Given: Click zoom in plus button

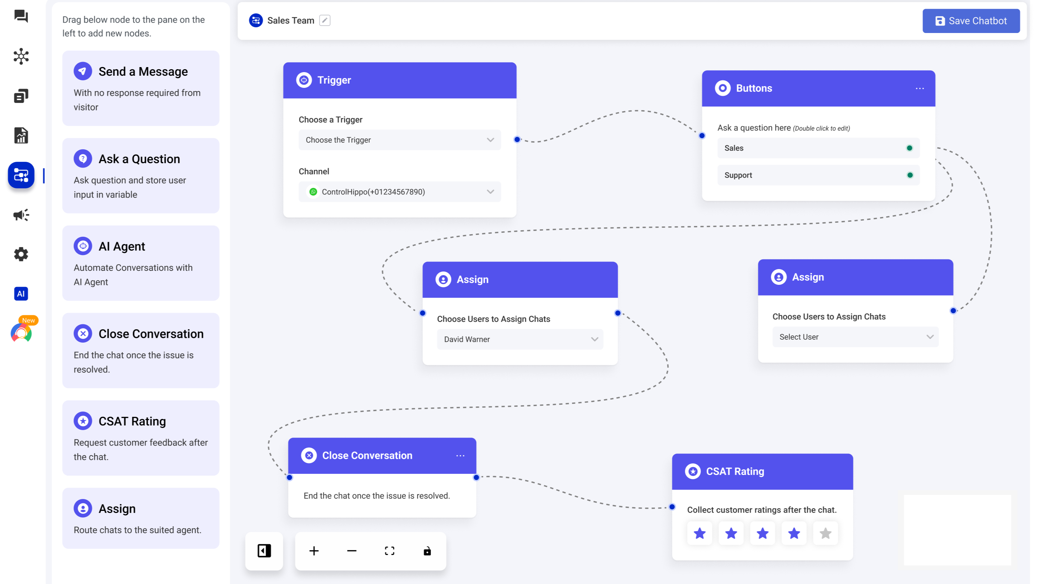Looking at the screenshot, I should (314, 551).
